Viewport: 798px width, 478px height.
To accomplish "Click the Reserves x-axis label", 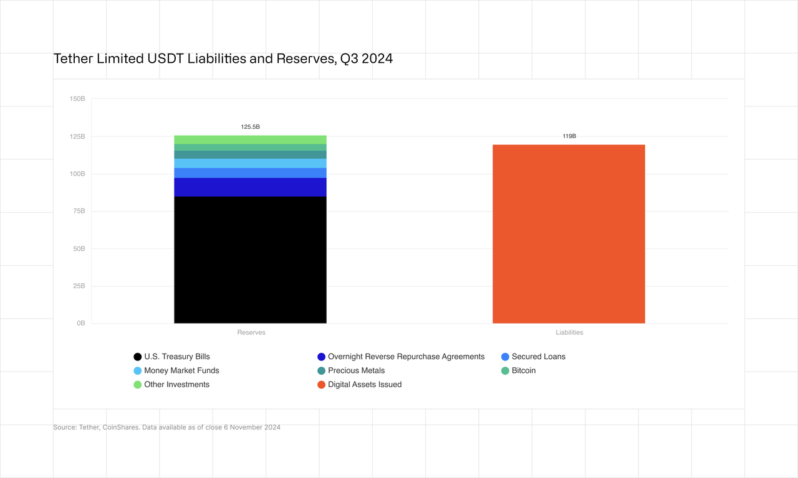I will [251, 332].
